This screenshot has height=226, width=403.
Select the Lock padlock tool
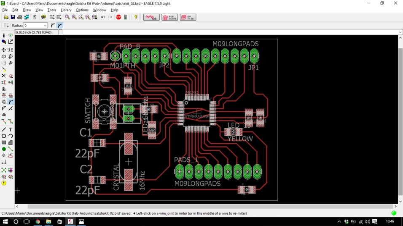click(4, 89)
